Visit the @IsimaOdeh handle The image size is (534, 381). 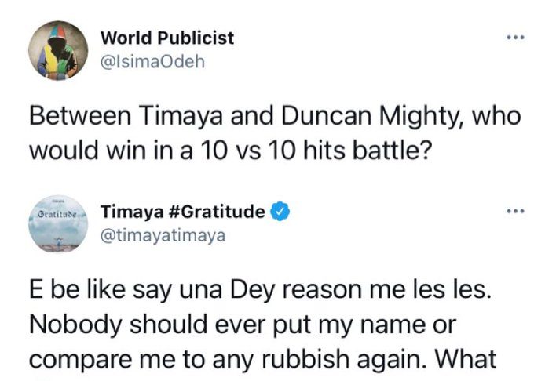[x=153, y=63]
